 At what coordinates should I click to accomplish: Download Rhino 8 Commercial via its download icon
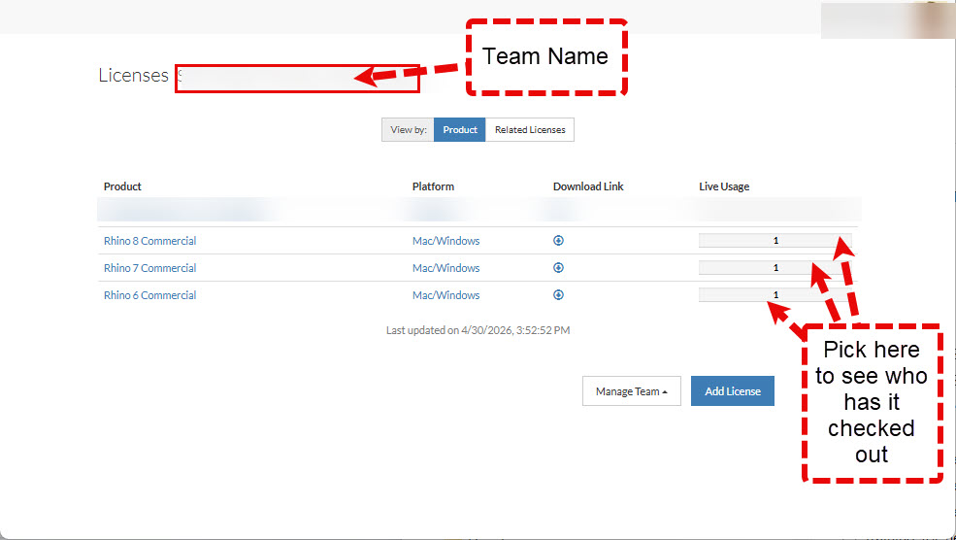click(558, 241)
